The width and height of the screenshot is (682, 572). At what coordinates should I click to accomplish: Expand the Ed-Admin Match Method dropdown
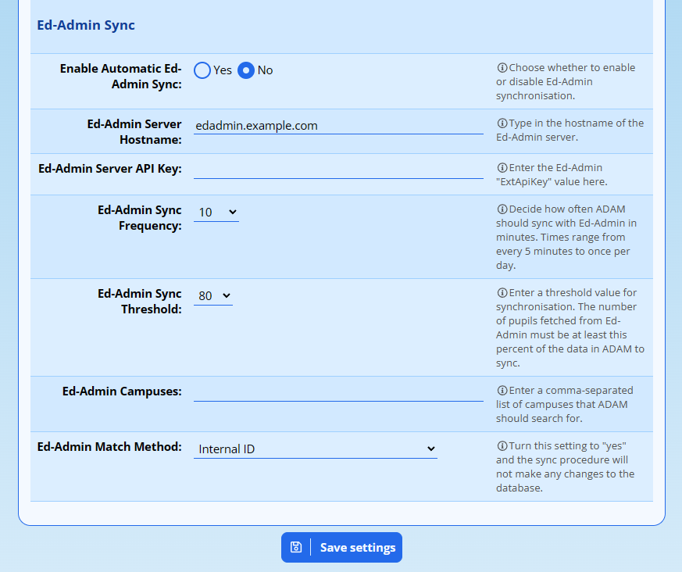tap(315, 449)
